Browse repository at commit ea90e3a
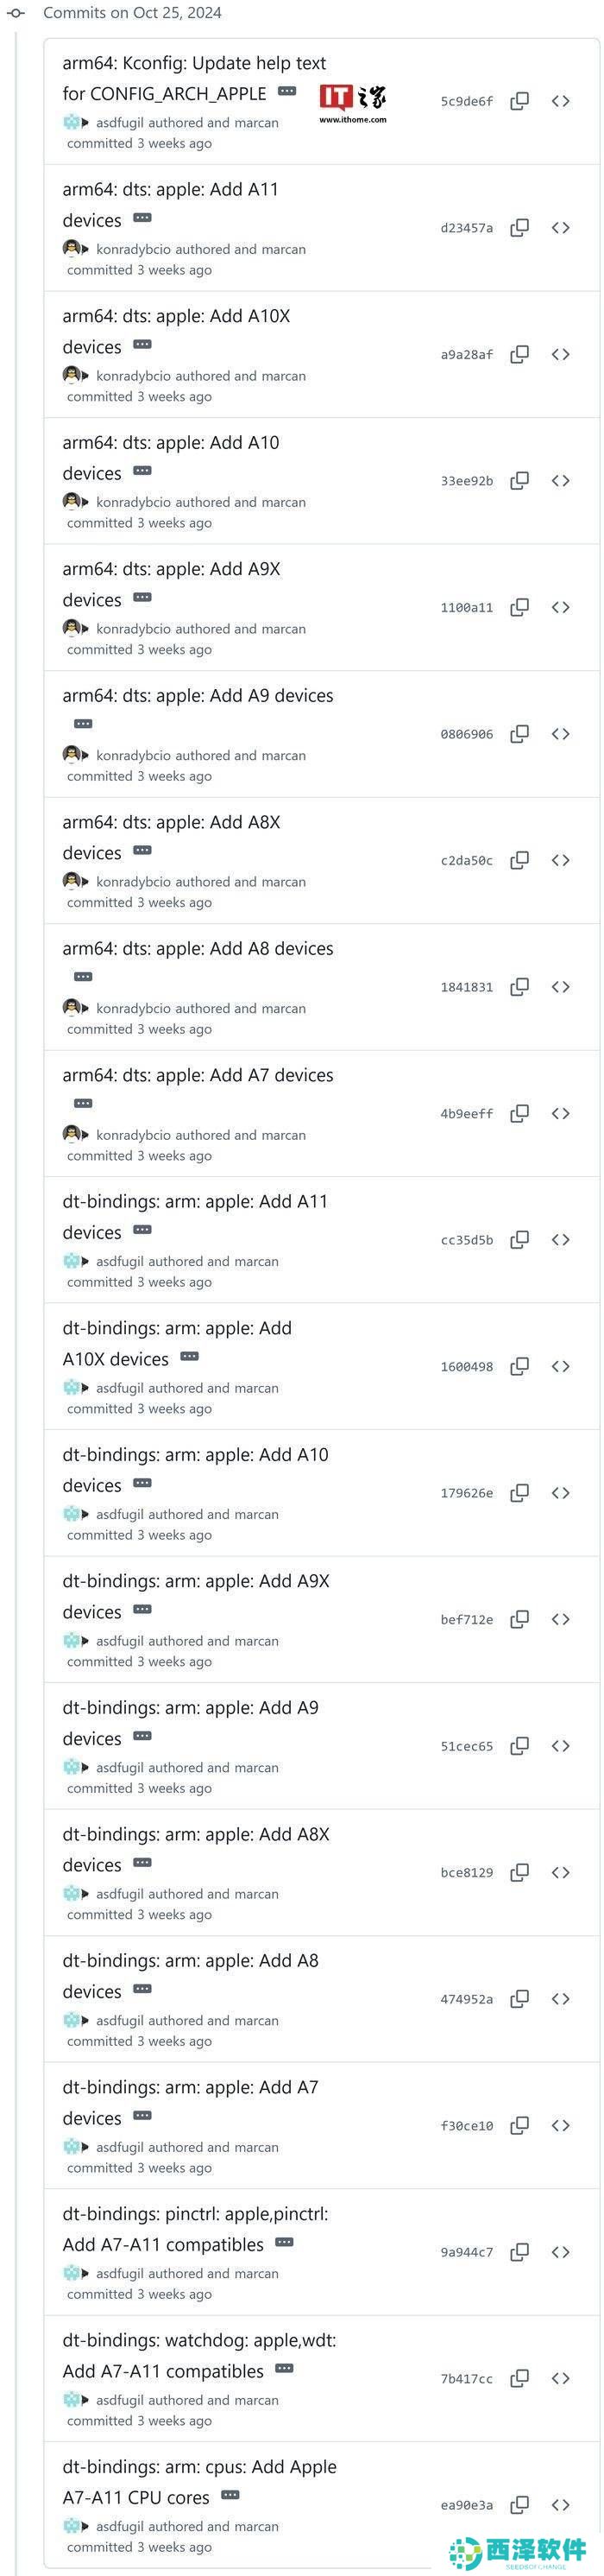The height and width of the screenshot is (2576, 604). (x=560, y=2505)
